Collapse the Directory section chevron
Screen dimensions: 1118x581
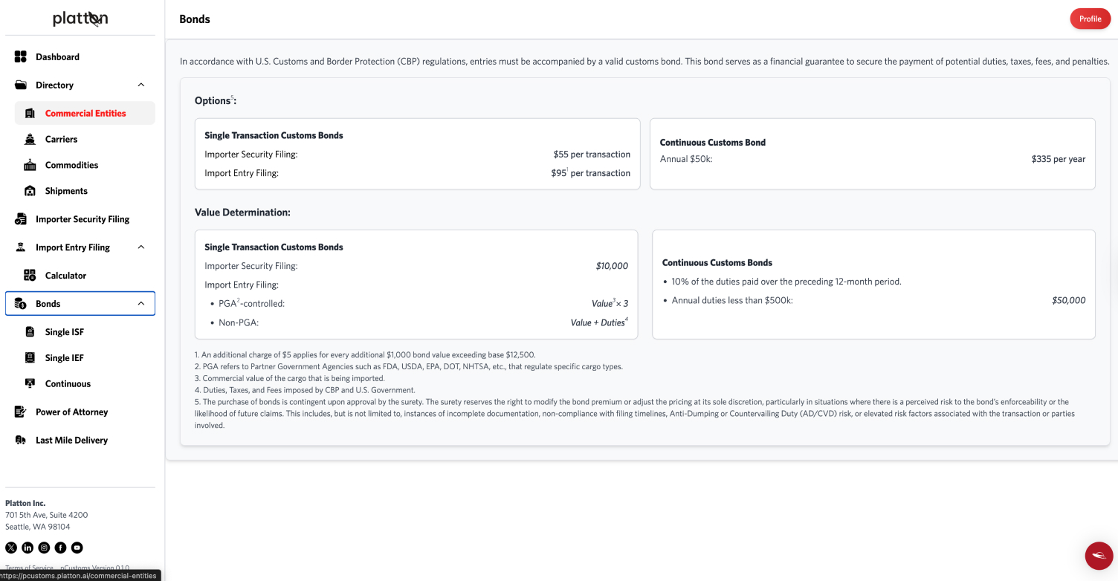(x=141, y=85)
